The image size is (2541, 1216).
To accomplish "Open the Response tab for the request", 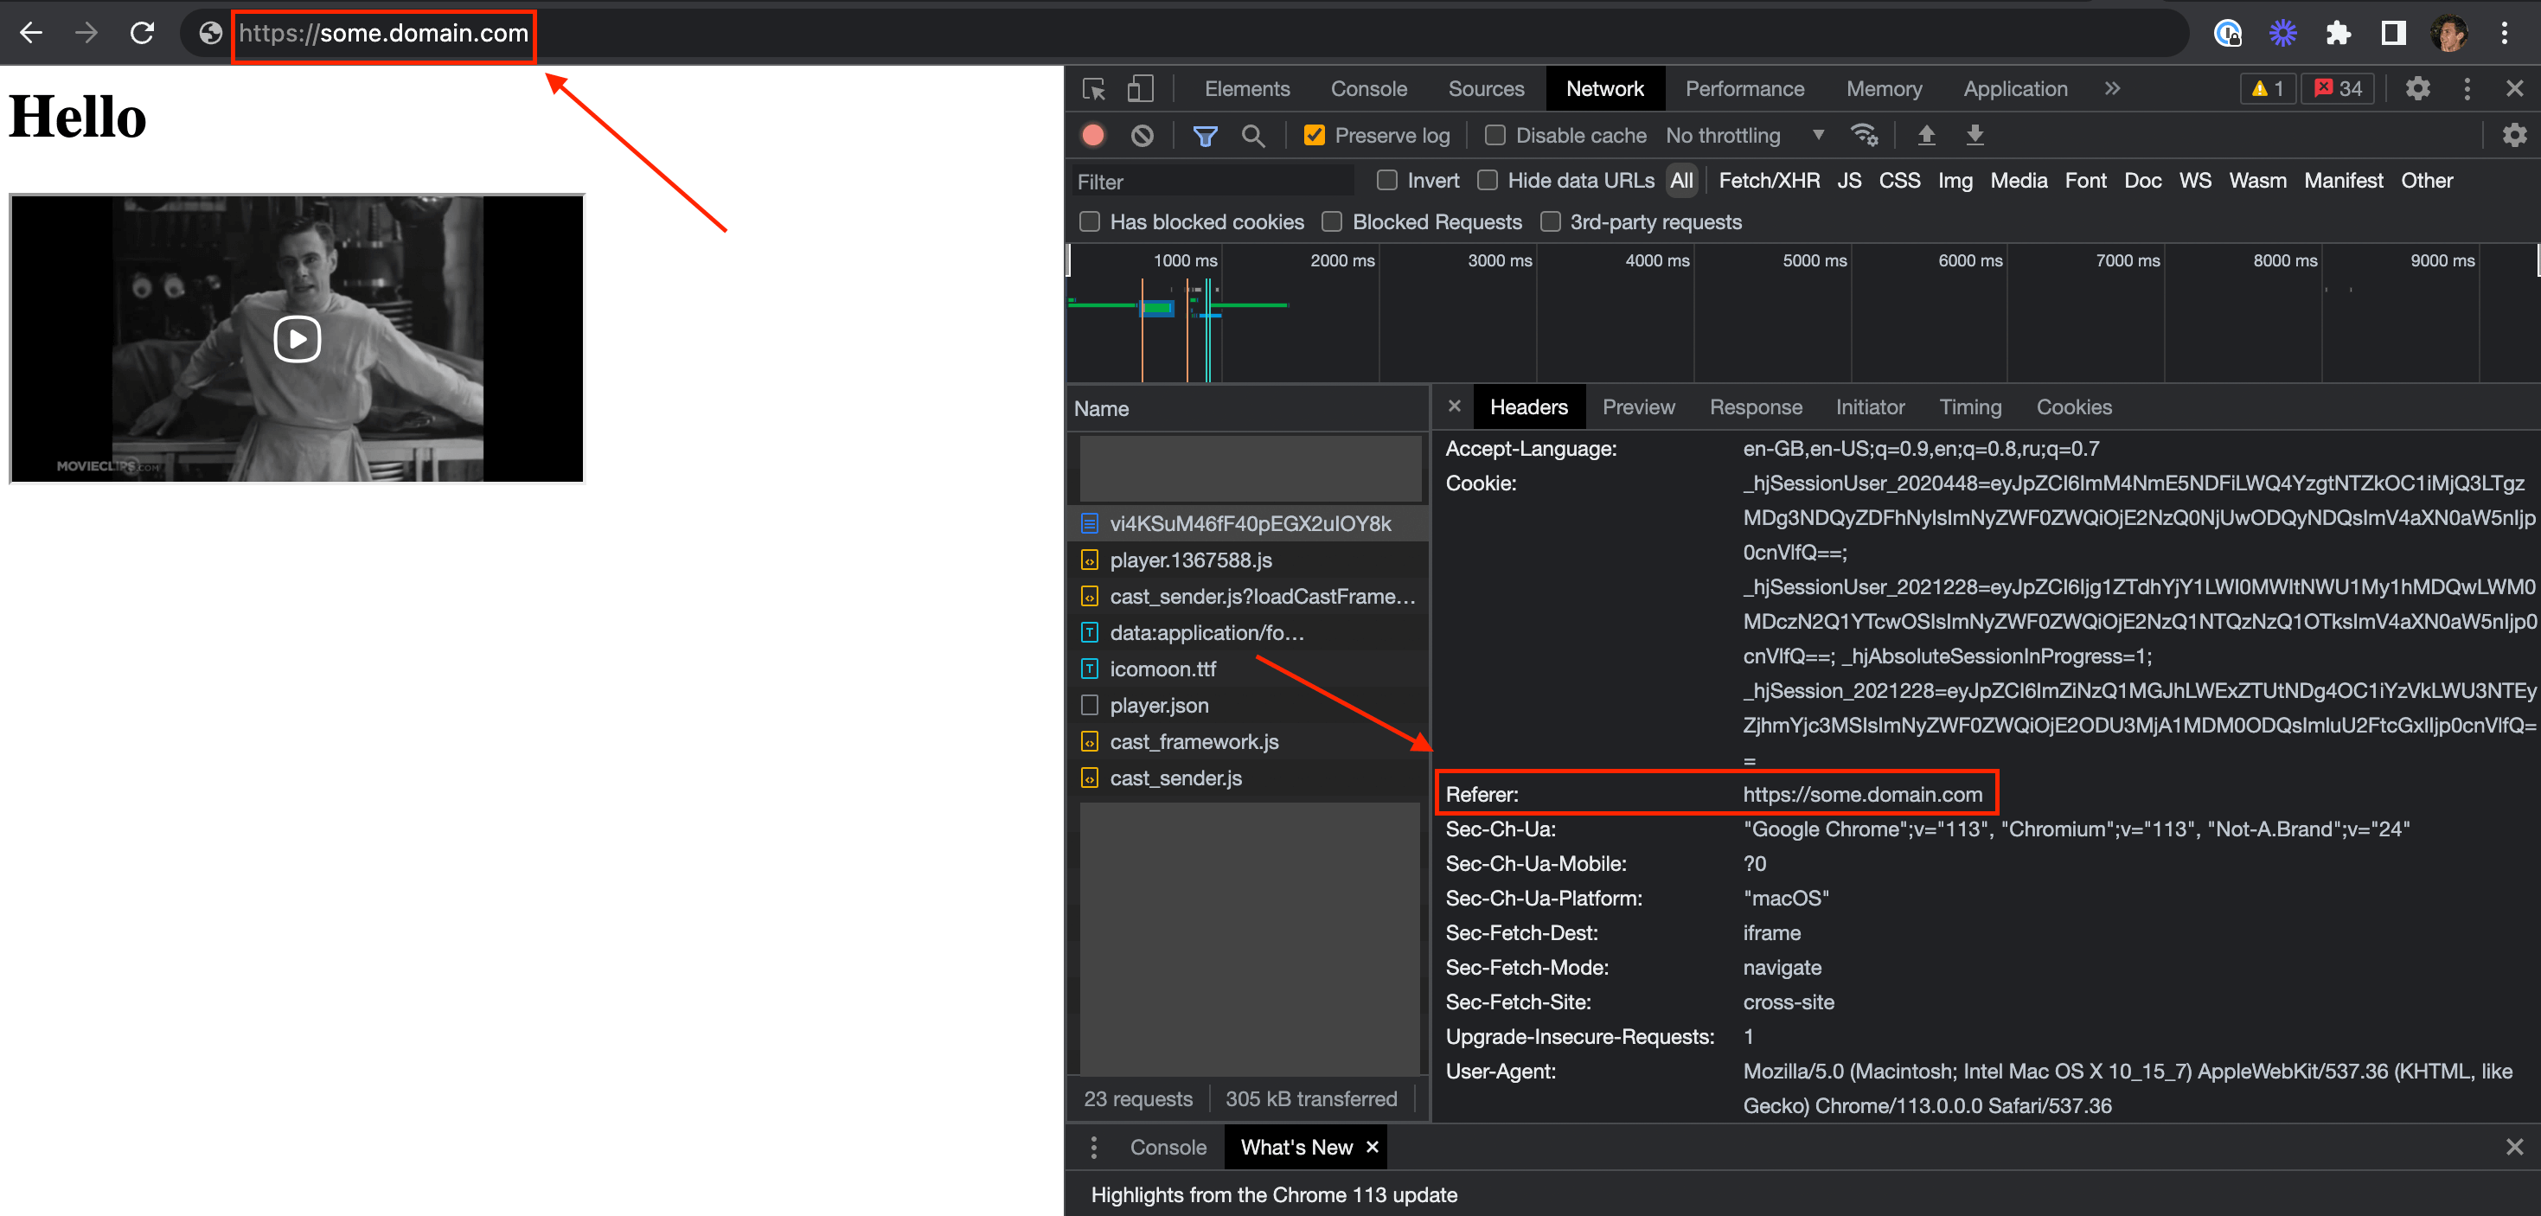I will click(x=1756, y=406).
